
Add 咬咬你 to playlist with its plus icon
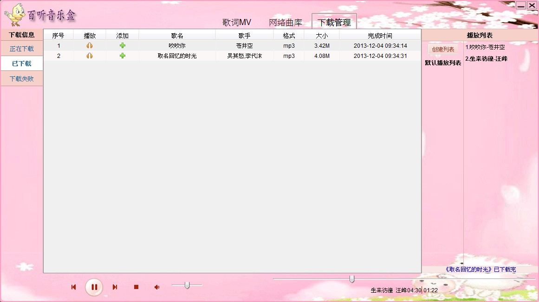click(x=123, y=45)
